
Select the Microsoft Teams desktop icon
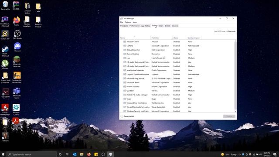coord(17,93)
